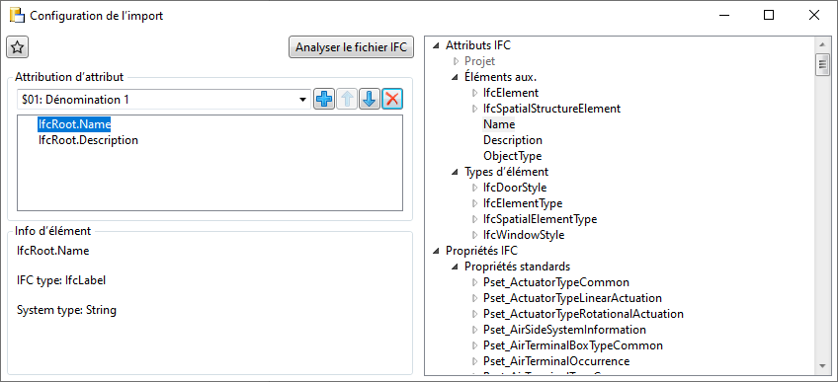Click the tree scrollbar down arrow
The height and width of the screenshot is (382, 838).
[821, 366]
